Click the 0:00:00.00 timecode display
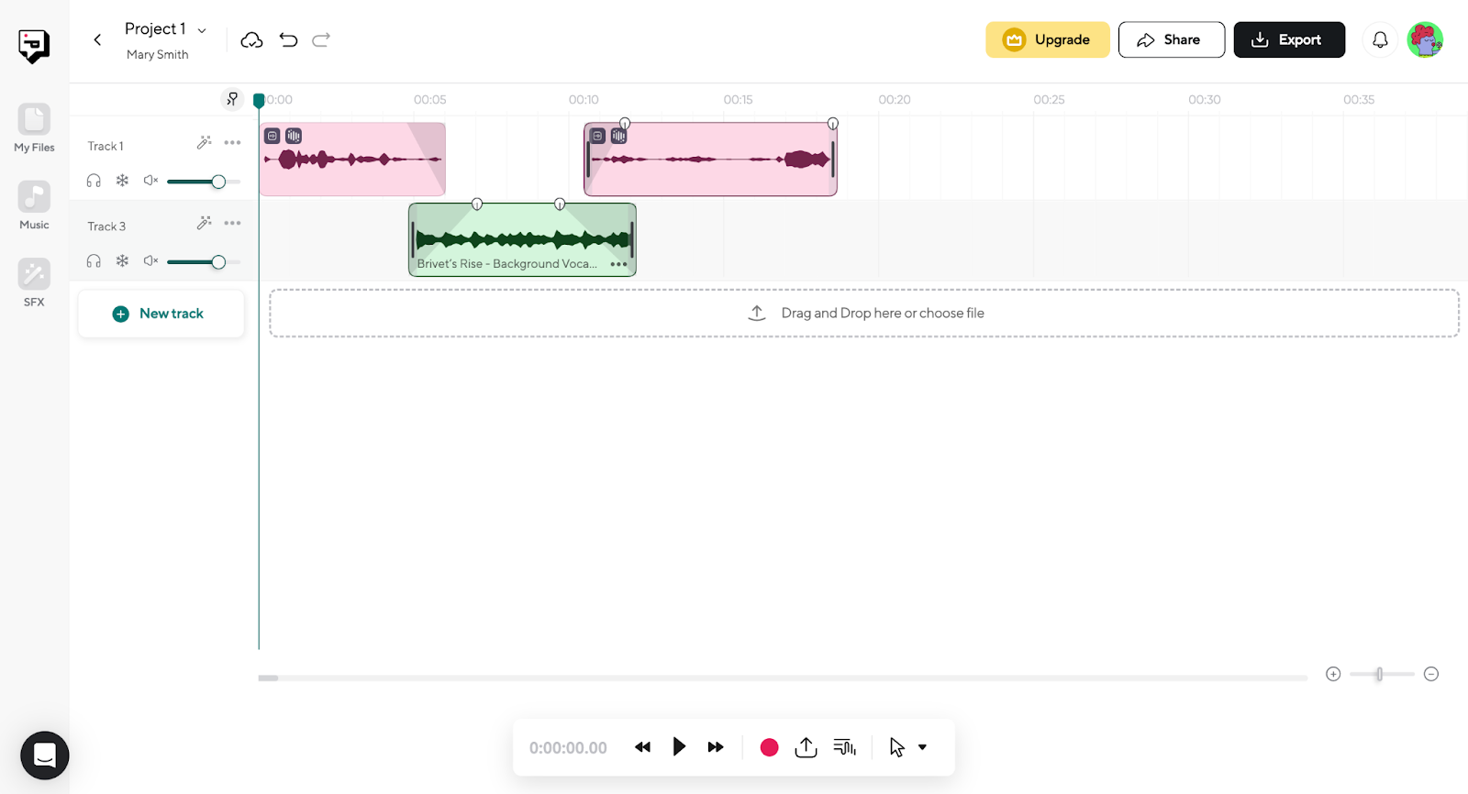 568,748
